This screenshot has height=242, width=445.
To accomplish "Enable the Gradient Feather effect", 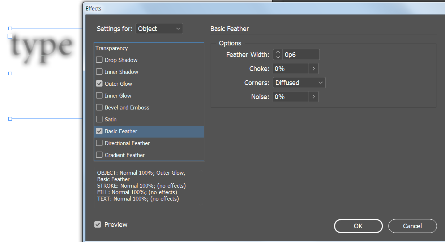I will coord(99,155).
